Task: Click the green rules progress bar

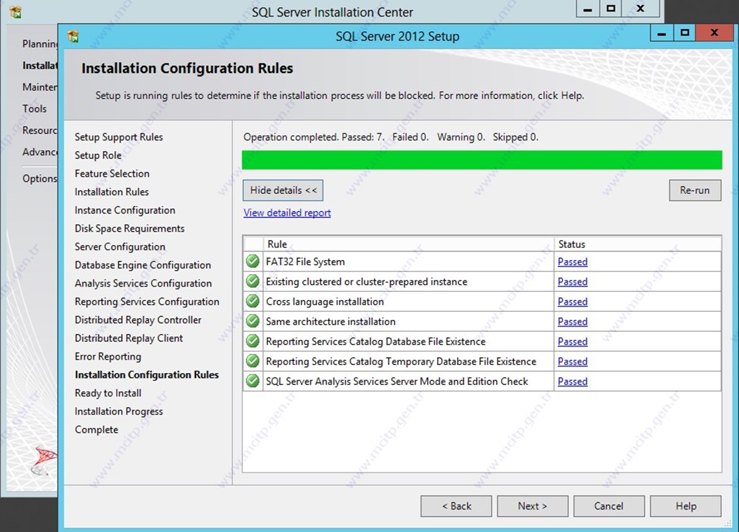Action: 482,160
